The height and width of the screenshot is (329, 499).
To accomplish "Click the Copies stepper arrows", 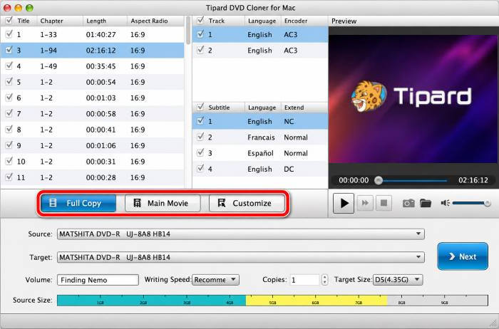I will pos(324,280).
